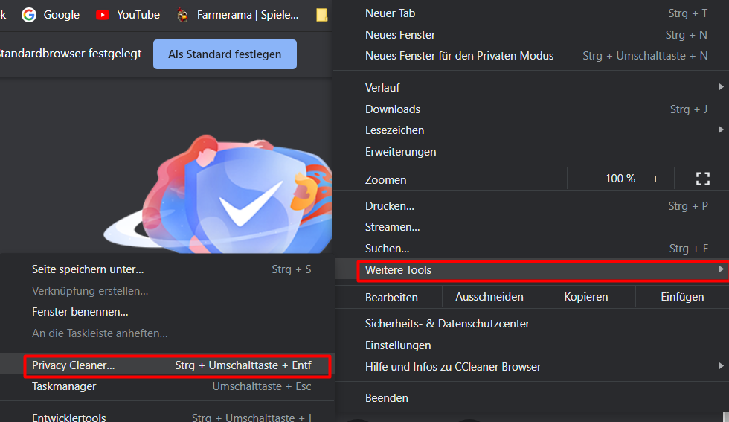Select Suchen... menu entry
The height and width of the screenshot is (422, 729).
coord(532,249)
